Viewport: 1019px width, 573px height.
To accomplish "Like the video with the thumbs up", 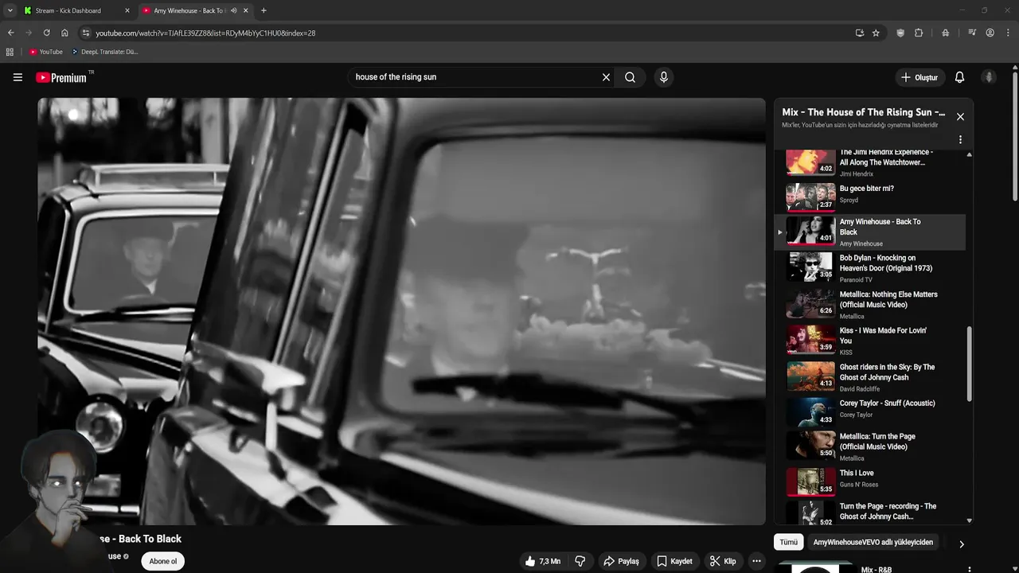I will click(542, 561).
